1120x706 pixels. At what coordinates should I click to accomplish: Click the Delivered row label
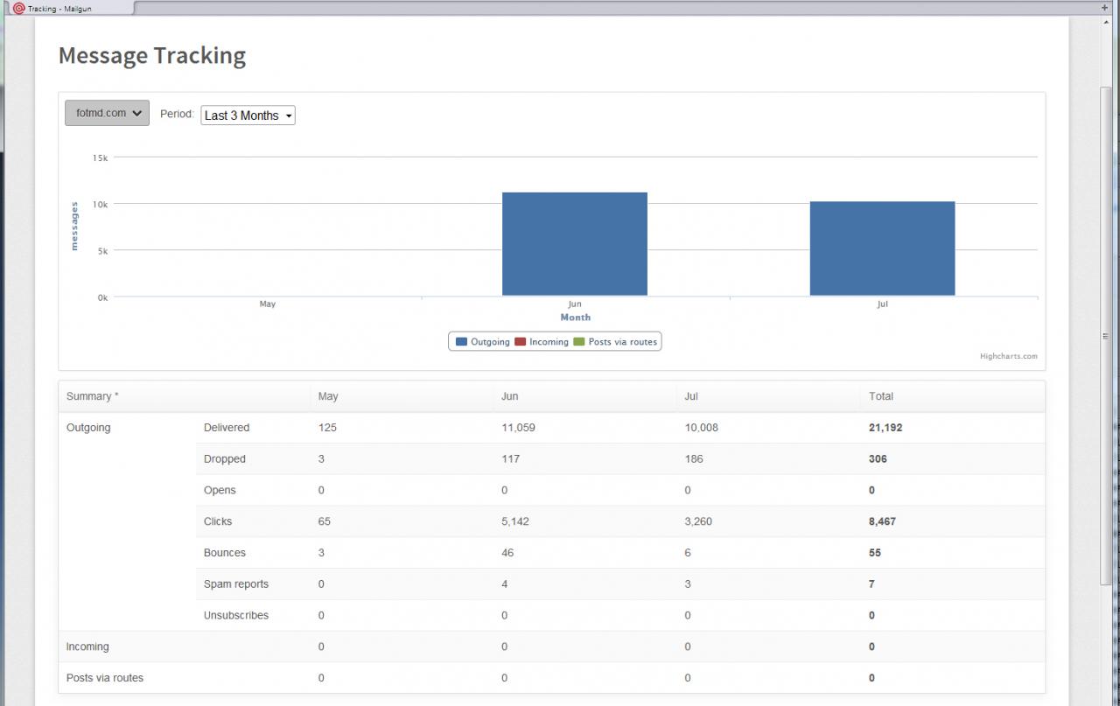[227, 428]
